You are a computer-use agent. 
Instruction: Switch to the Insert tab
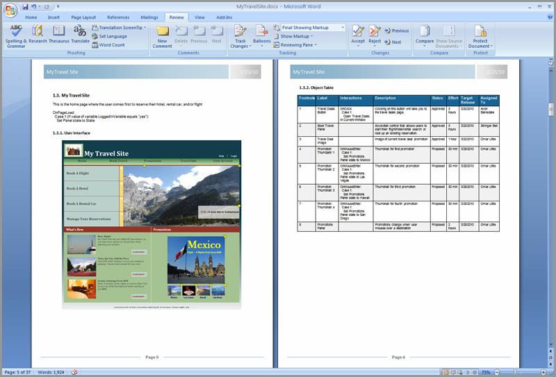point(54,17)
